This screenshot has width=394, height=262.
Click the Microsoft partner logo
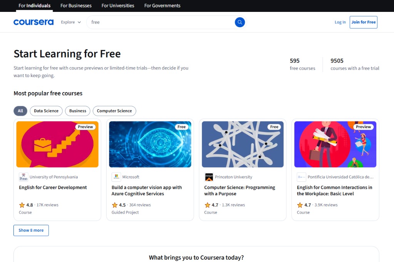coord(116,177)
